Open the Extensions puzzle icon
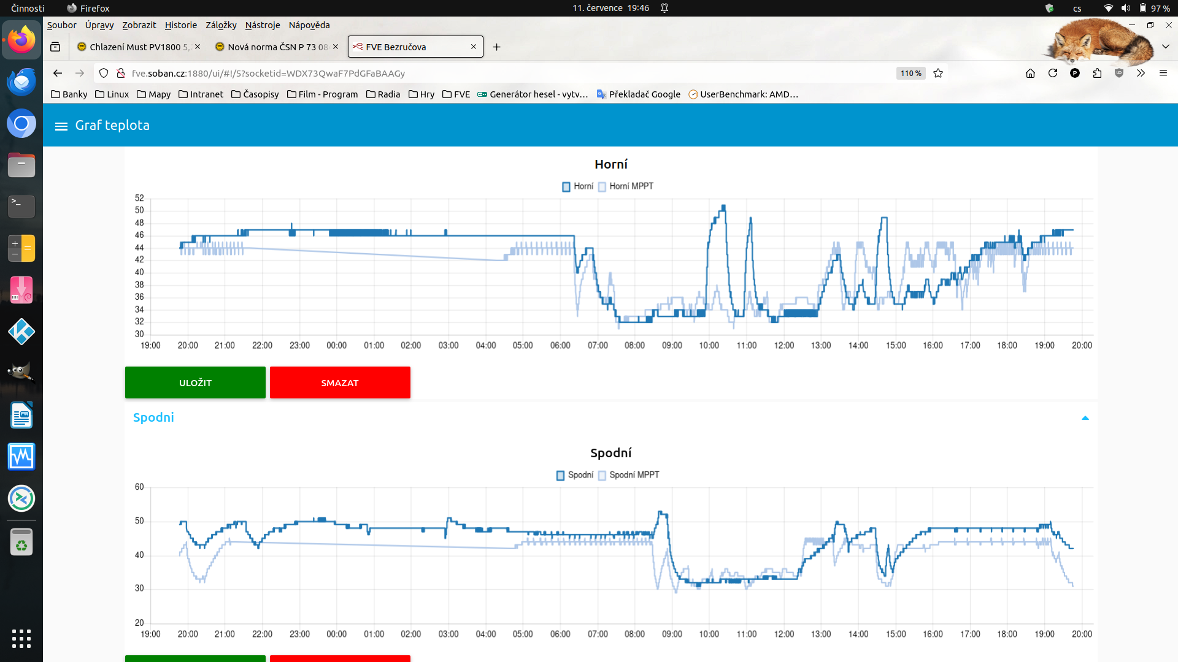The width and height of the screenshot is (1178, 662). (x=1097, y=74)
